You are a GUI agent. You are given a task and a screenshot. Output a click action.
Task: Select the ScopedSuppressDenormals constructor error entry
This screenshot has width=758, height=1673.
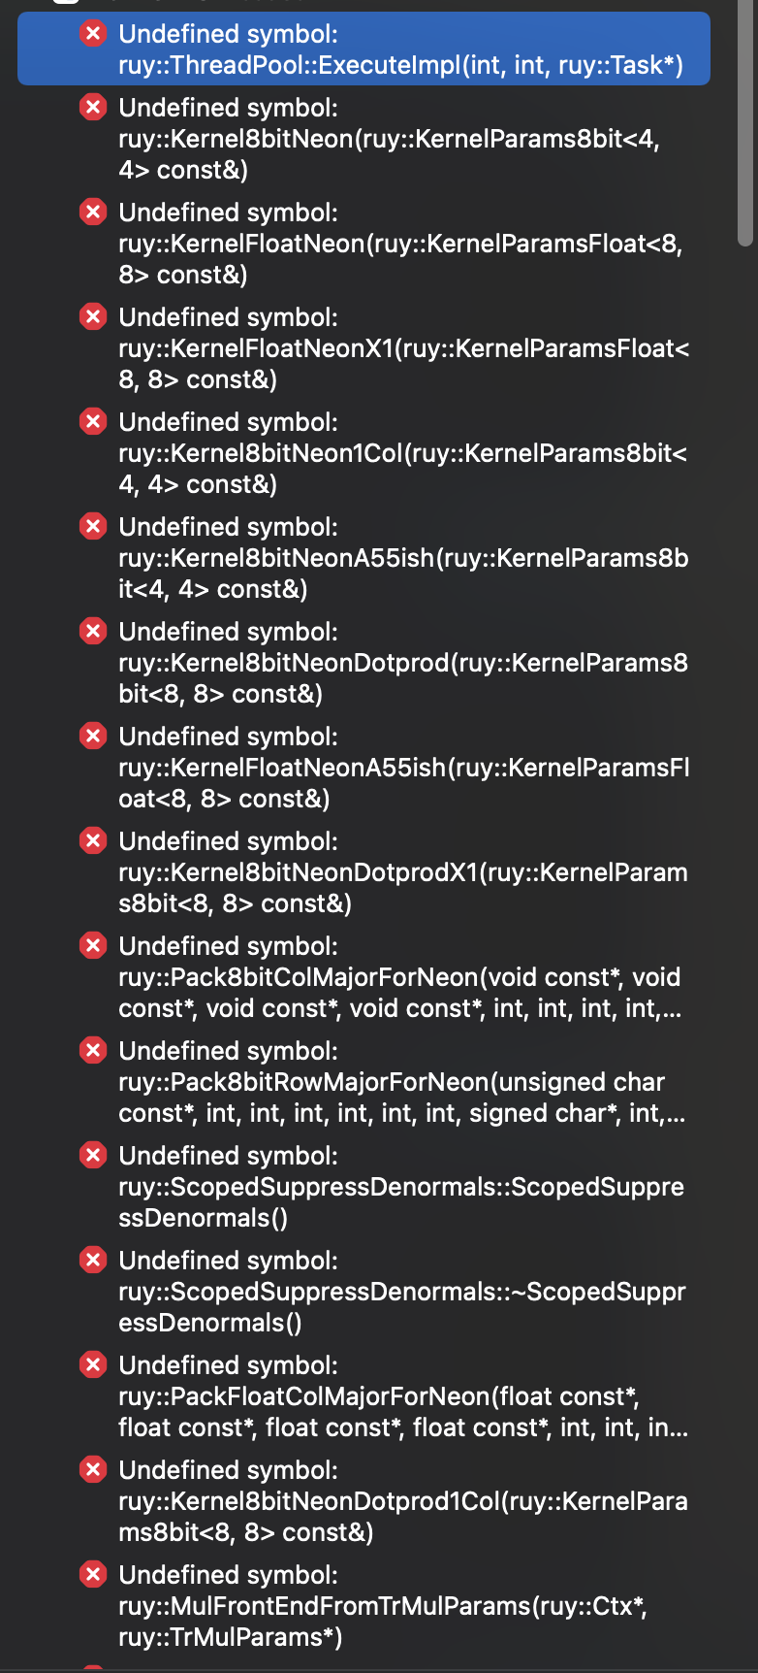point(388,1186)
